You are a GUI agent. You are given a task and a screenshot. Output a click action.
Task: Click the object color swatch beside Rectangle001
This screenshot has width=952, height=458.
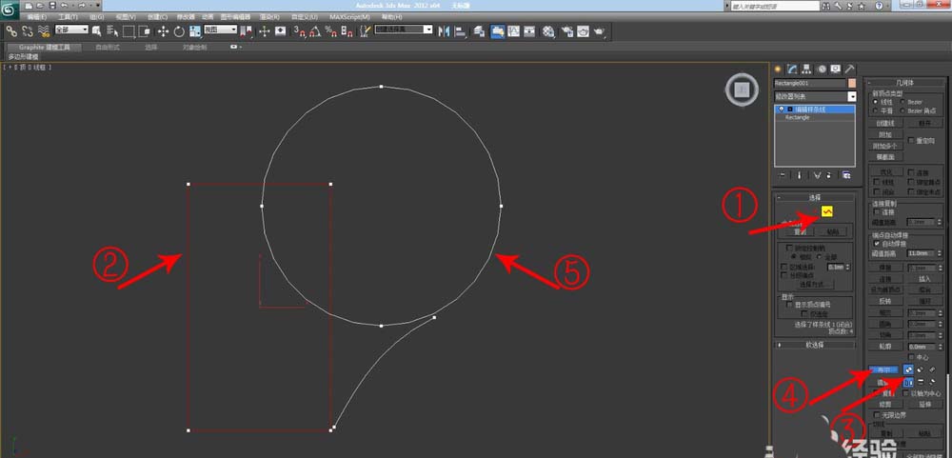pyautogui.click(x=852, y=83)
